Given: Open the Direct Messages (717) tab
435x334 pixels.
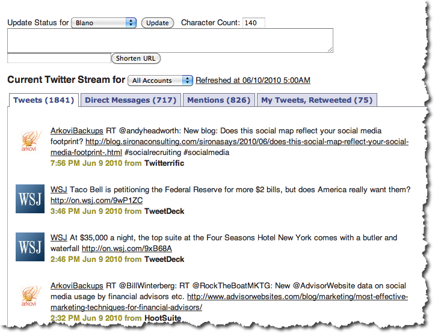Looking at the screenshot, I should click(x=131, y=100).
